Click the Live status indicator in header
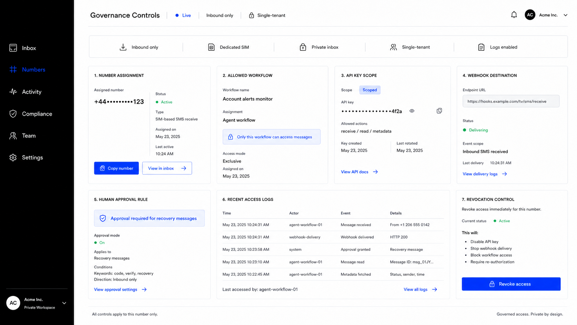The image size is (577, 325). pos(183,15)
